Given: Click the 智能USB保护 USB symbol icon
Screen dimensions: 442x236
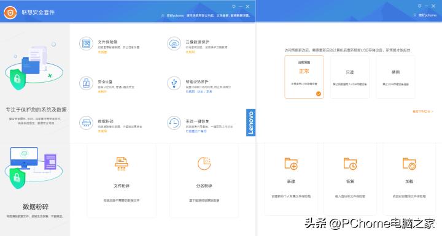Looking at the screenshot, I should (174, 83).
